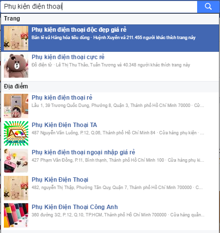Click the thumbnail beside the Nguyễn Thị Thập address

(x=16, y=188)
